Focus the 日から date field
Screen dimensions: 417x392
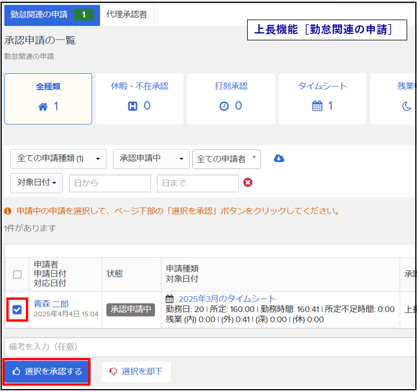[x=110, y=183]
